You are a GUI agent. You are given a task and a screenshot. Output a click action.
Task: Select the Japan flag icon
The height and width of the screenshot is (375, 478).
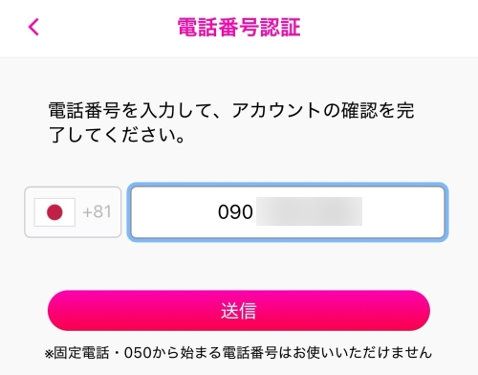tap(54, 212)
